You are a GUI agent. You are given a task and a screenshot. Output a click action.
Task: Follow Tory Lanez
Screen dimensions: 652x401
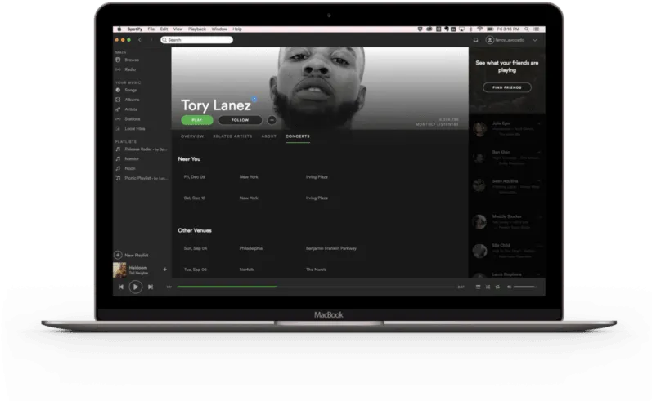241,120
